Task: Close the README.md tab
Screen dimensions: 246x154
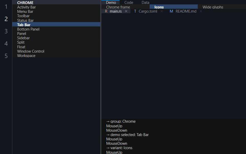Action: [x=201, y=11]
